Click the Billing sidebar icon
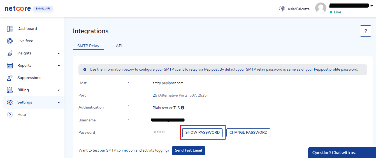 (x=10, y=90)
